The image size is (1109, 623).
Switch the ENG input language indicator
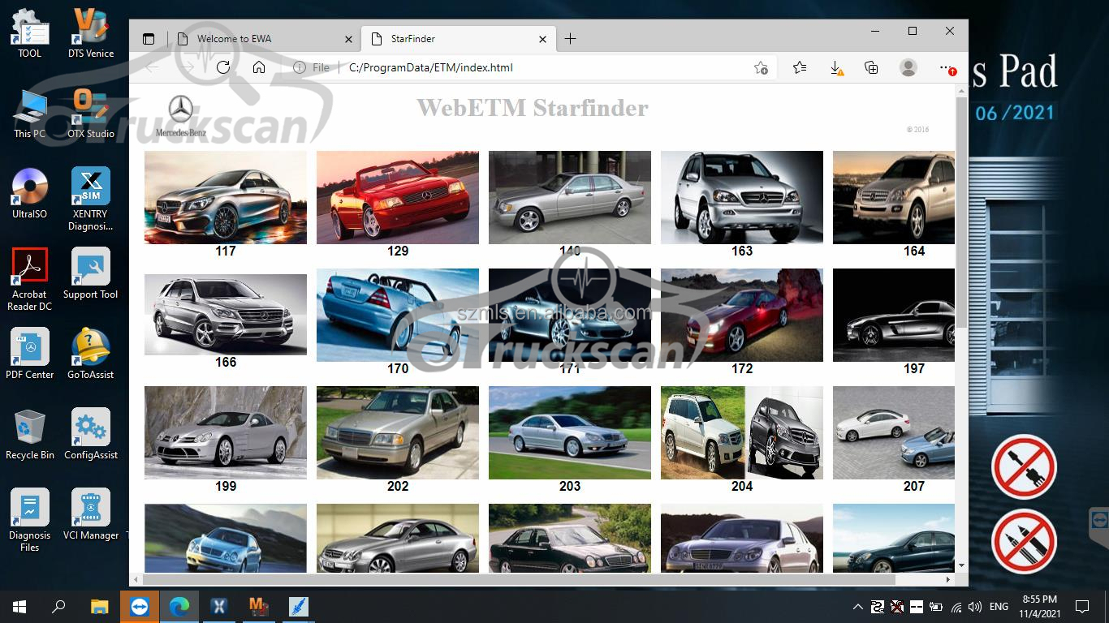[x=999, y=607]
